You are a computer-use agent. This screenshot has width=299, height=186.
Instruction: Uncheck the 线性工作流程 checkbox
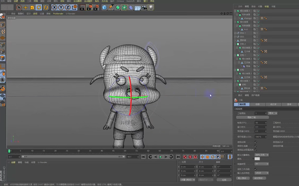[x=256, y=169]
